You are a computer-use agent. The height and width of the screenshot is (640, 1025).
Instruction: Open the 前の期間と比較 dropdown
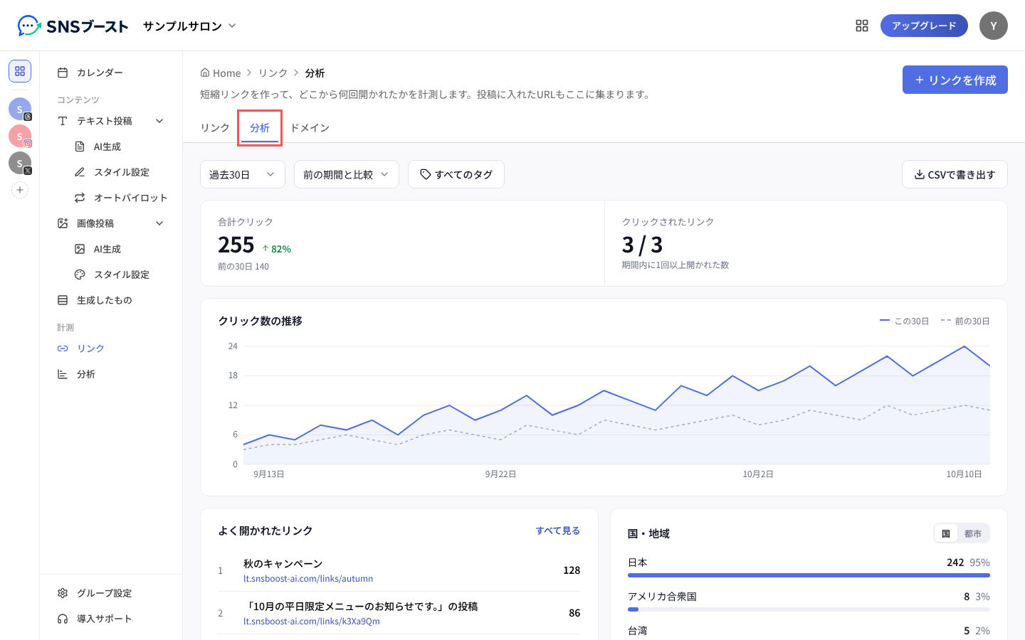point(347,174)
